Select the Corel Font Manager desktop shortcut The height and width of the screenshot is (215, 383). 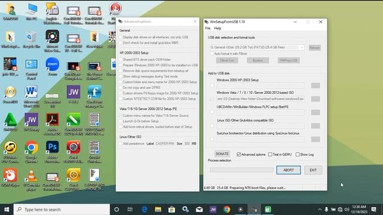pos(95,96)
